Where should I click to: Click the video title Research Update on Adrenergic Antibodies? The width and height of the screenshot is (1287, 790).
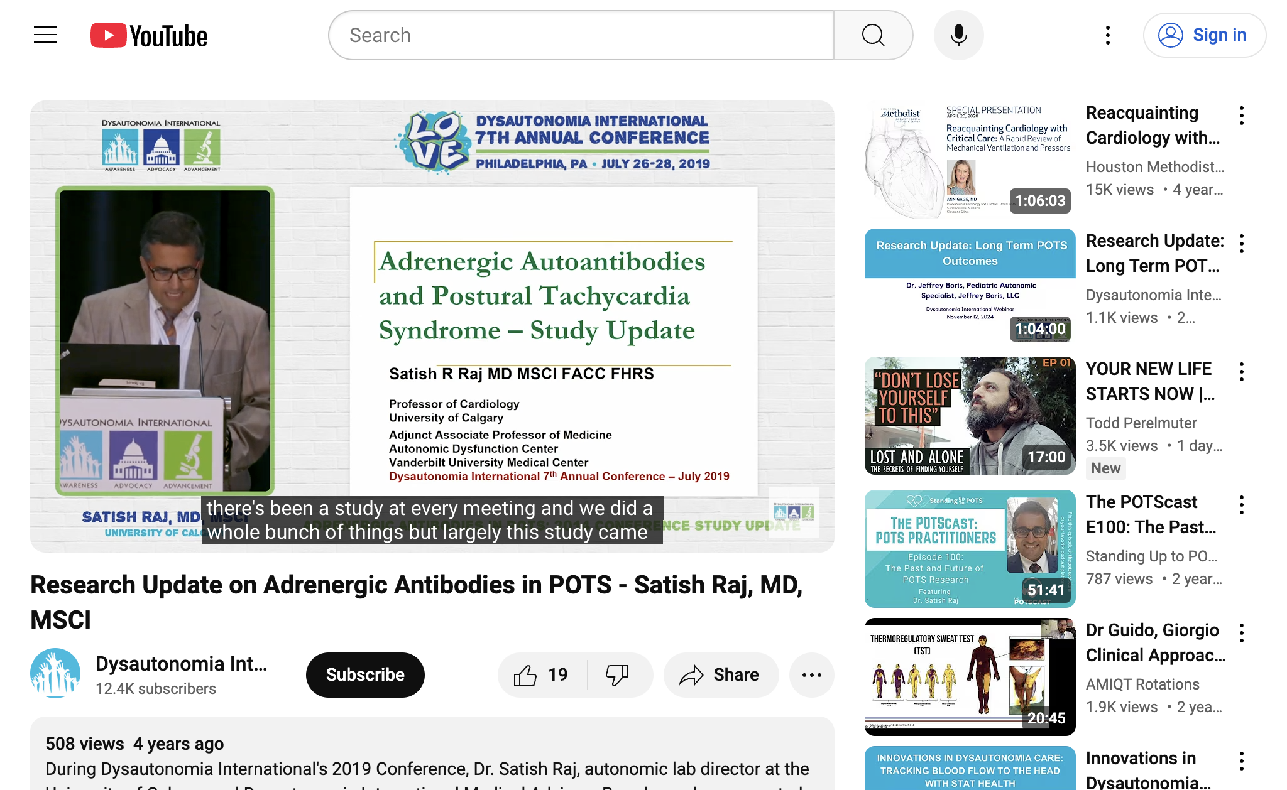click(x=417, y=602)
